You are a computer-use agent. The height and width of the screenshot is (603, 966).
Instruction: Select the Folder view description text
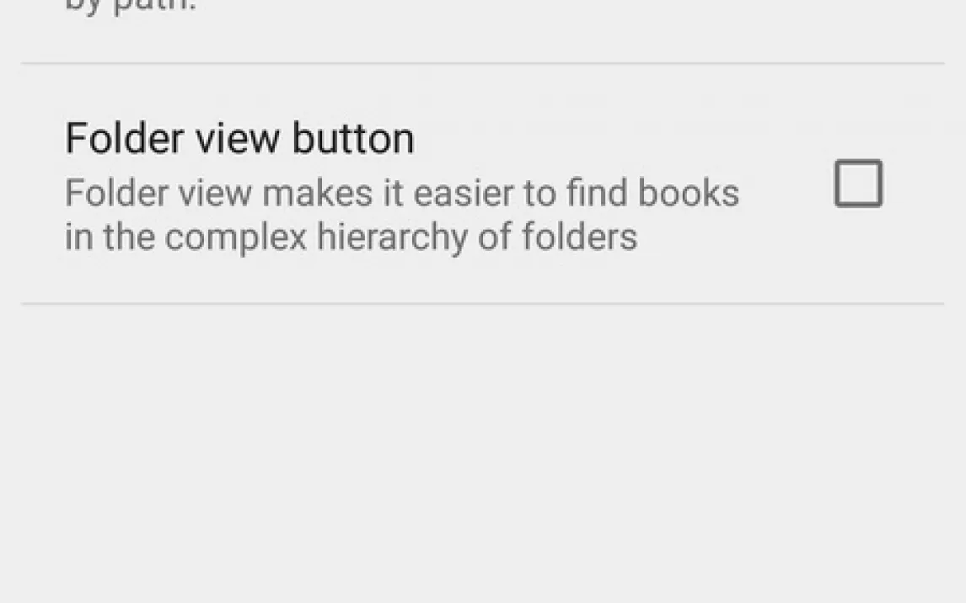pos(402,214)
